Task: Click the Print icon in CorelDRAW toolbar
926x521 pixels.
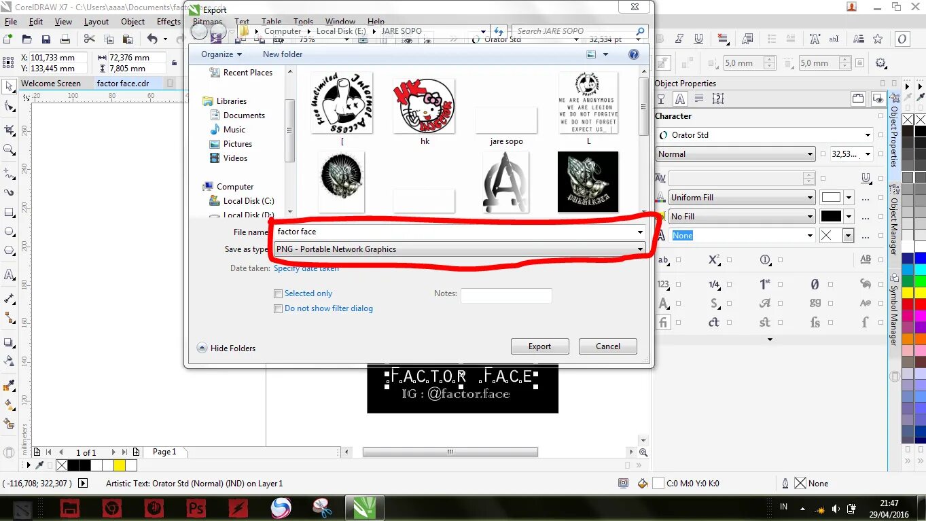Action: [65, 39]
